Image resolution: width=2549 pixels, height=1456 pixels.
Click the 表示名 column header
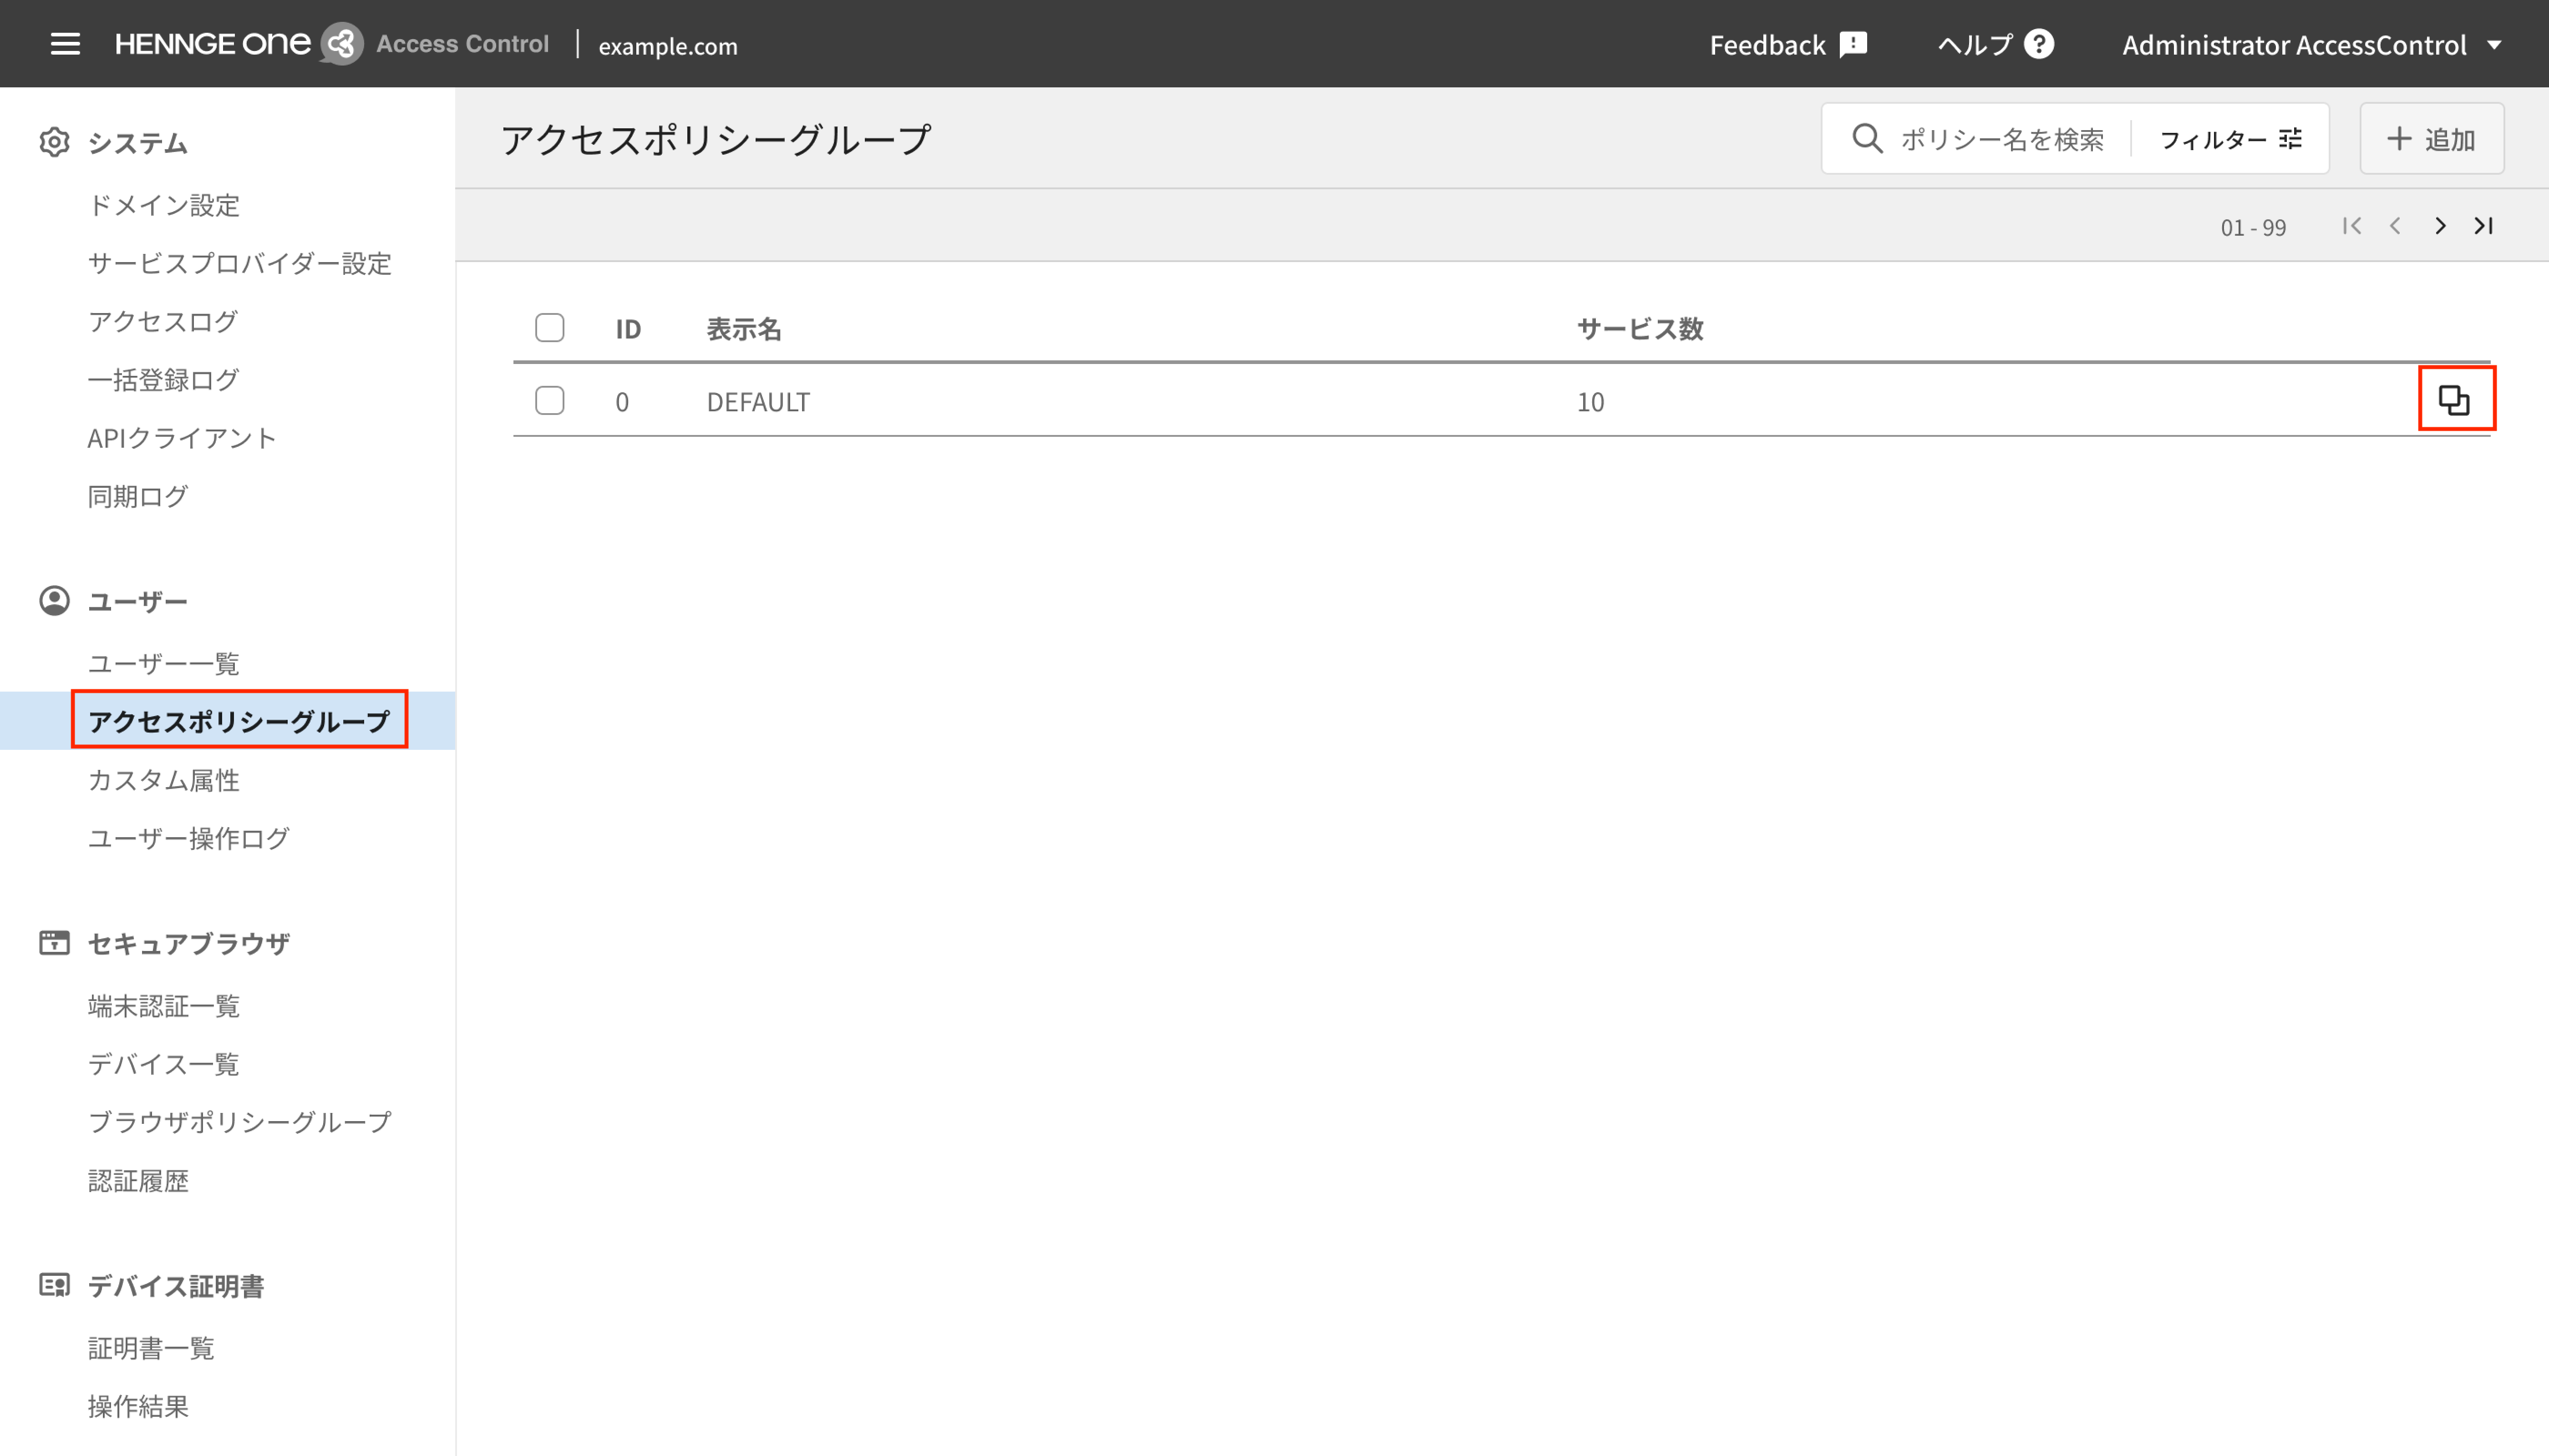coord(743,328)
